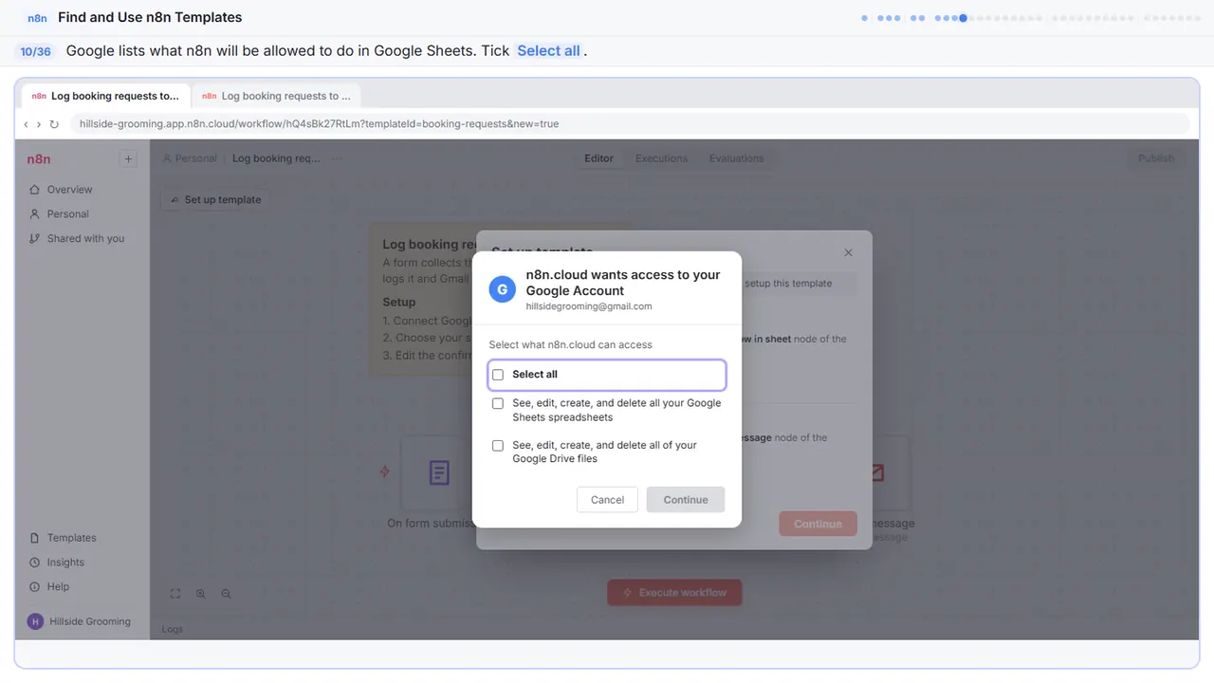Open Insights in the sidebar
The height and width of the screenshot is (683, 1214).
coord(65,563)
